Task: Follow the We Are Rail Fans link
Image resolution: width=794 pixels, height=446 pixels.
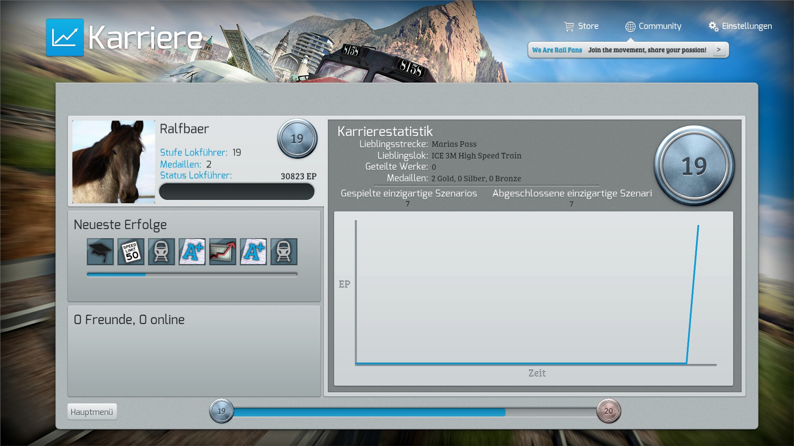Action: (557, 50)
